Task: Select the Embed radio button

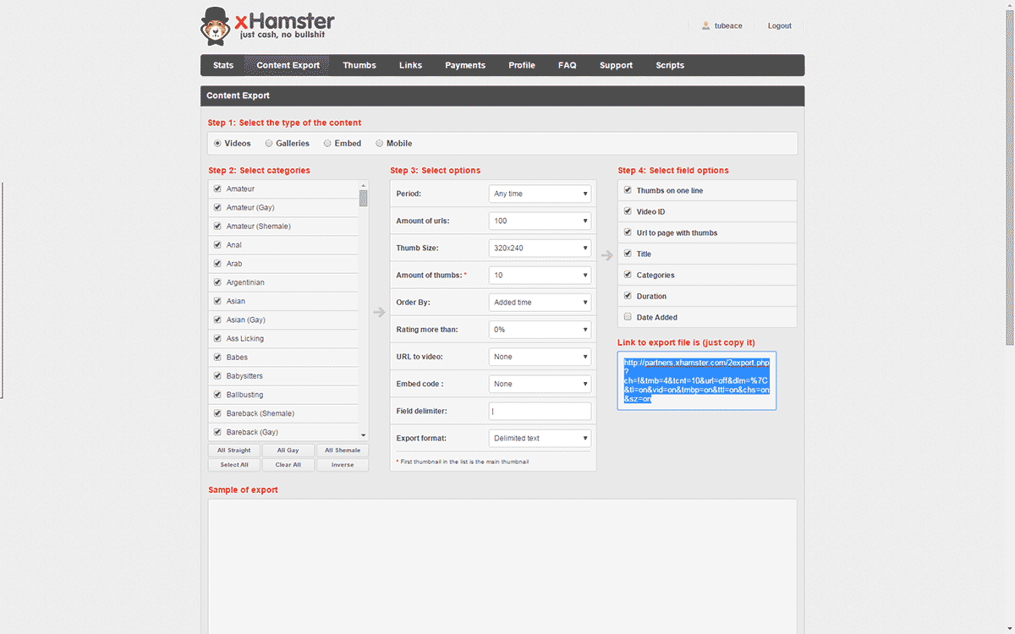Action: pos(327,144)
